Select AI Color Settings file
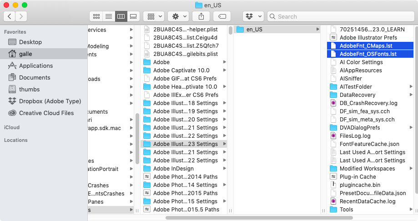 point(370,62)
